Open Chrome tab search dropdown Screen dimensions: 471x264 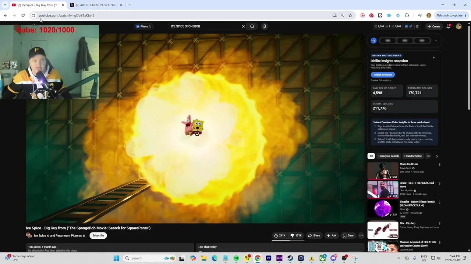(5, 5)
